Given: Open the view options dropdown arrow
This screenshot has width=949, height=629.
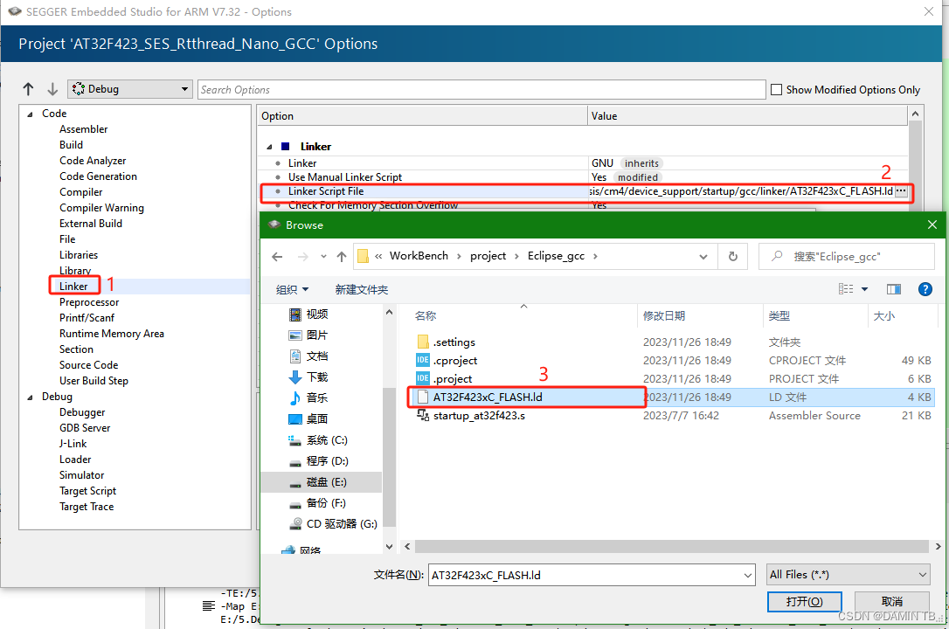Looking at the screenshot, I should pyautogui.click(x=865, y=290).
